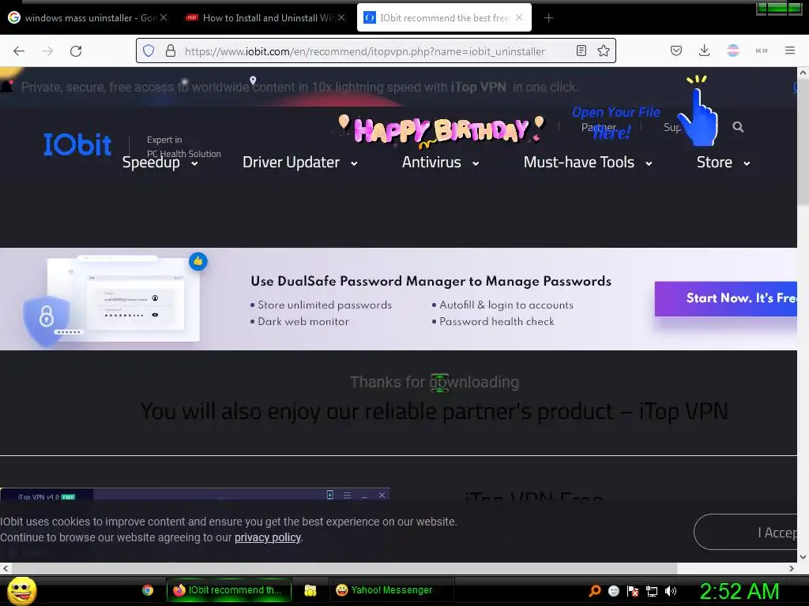809x606 pixels.
Task: Open file explorer folder icon on taskbar
Action: pyautogui.click(x=310, y=590)
